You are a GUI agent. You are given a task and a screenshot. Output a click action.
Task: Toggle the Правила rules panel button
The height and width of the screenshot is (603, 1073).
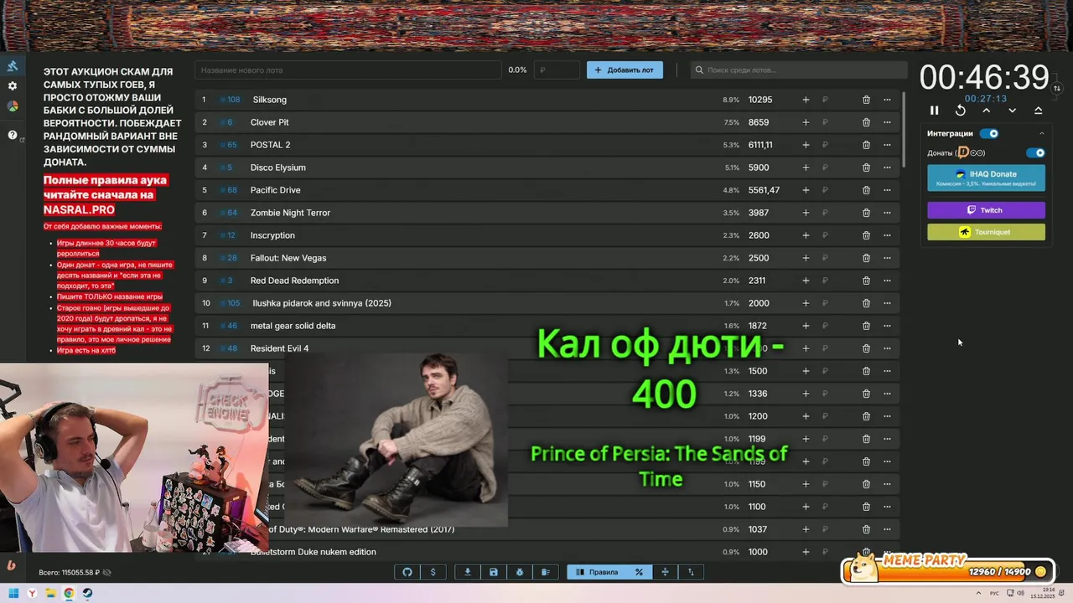click(x=597, y=572)
